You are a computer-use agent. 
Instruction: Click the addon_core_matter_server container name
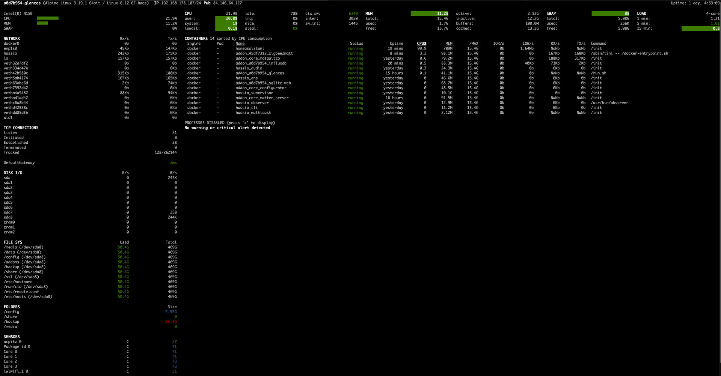(262, 98)
